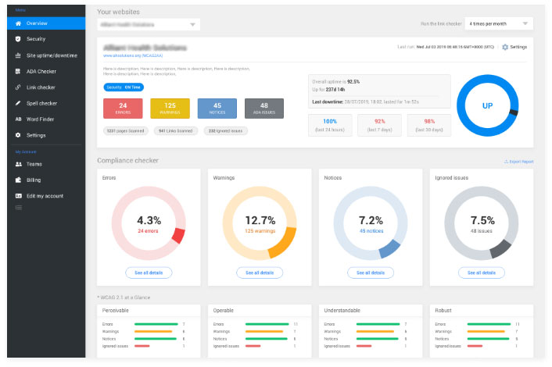Click the Robust card title

coord(443,311)
